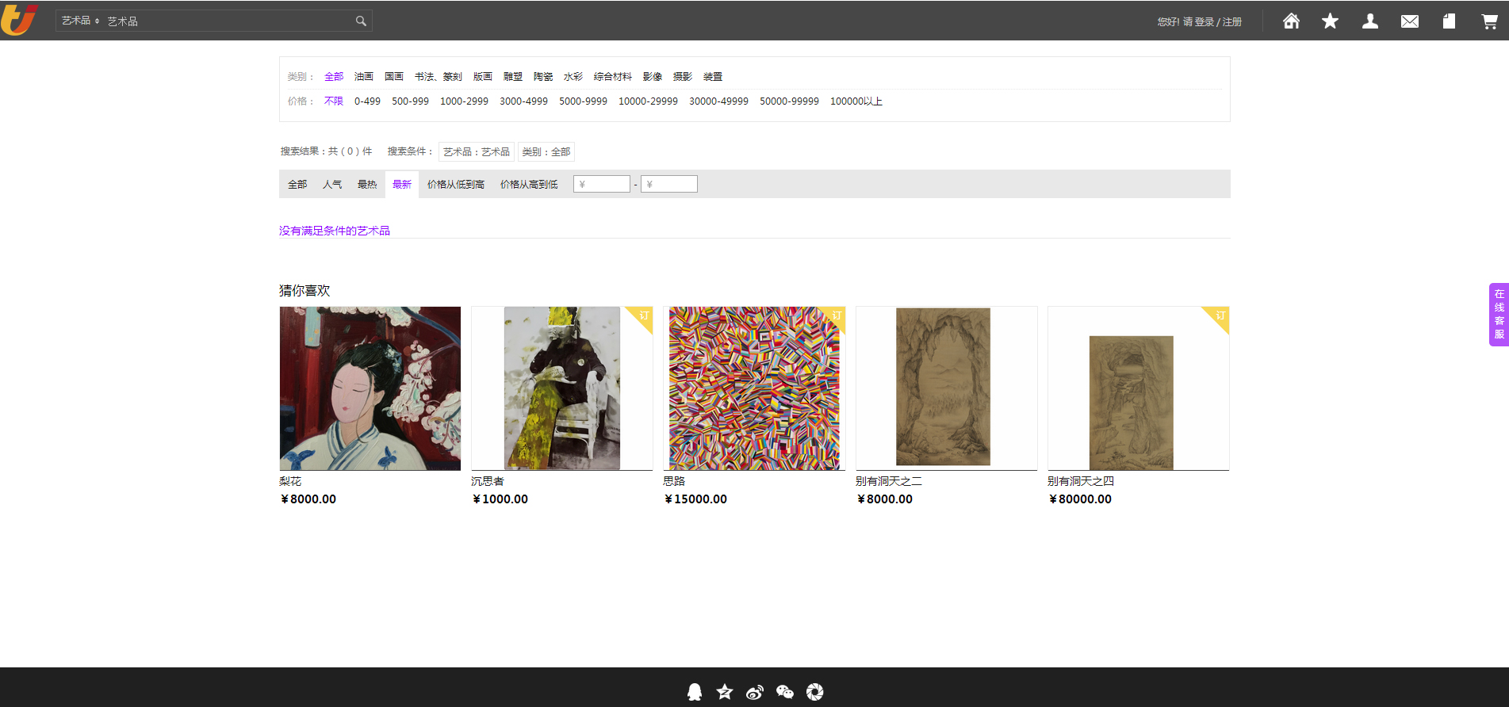Filter category by 雕塑
Viewport: 1509px width, 707px height.
tap(513, 77)
